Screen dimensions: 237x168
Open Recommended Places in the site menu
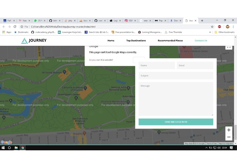(x=170, y=40)
